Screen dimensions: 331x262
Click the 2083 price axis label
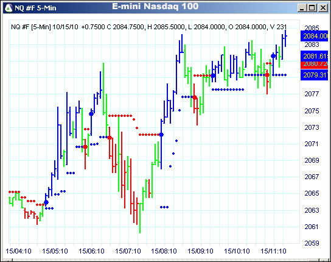312,44
